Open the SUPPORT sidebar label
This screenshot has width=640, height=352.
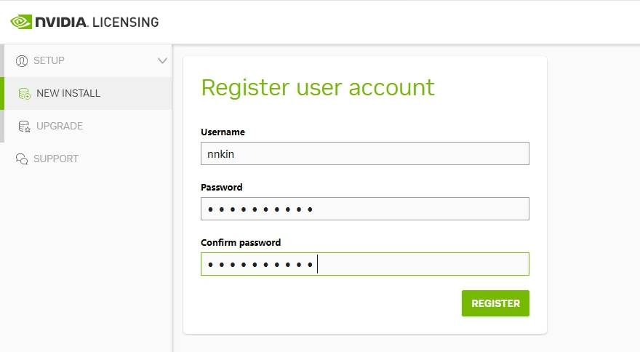pos(56,159)
